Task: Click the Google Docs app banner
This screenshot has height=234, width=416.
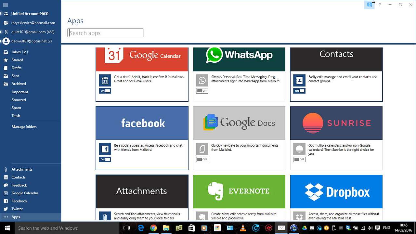Action: [239, 123]
